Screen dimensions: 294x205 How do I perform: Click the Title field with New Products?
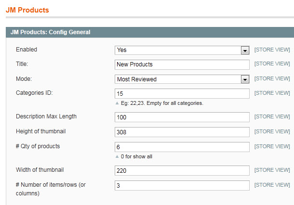click(x=182, y=64)
